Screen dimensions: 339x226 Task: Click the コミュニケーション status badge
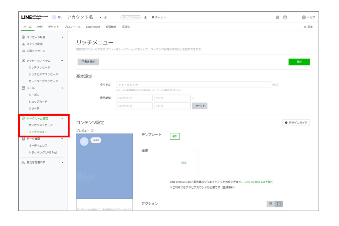pyautogui.click(x=131, y=17)
